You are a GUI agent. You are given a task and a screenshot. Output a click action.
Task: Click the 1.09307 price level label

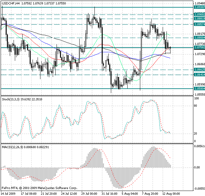199,7
